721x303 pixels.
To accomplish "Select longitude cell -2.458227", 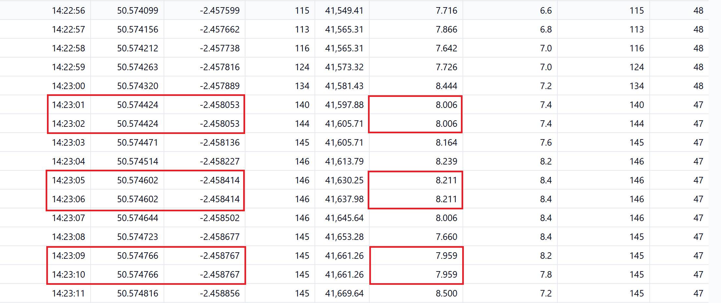I will [x=219, y=161].
